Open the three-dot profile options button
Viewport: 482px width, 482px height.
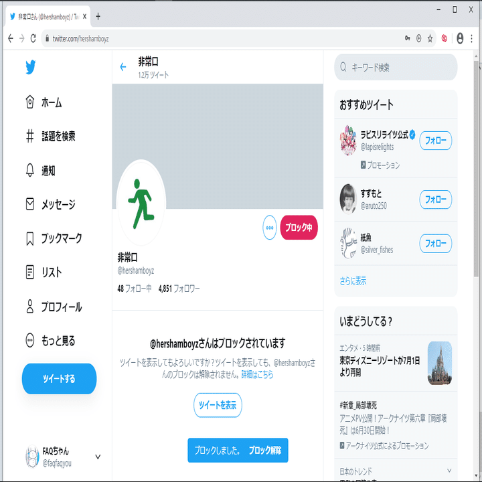pyautogui.click(x=270, y=228)
